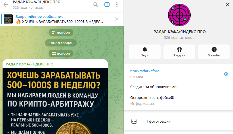The image size is (233, 134).
Task: Open search in this channel
Action: (x=96, y=5)
